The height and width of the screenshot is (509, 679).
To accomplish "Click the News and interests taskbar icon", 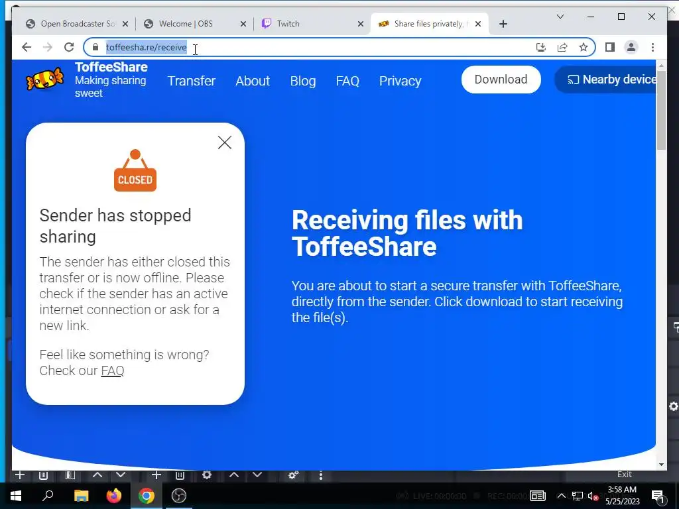I will [537, 496].
